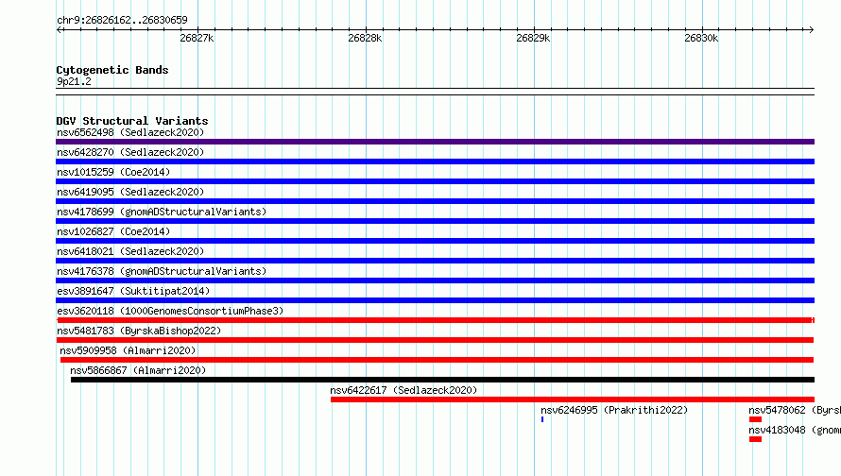This screenshot has width=841, height=476.
Task: Click the DGV Structural Variants track title
Action: [132, 121]
